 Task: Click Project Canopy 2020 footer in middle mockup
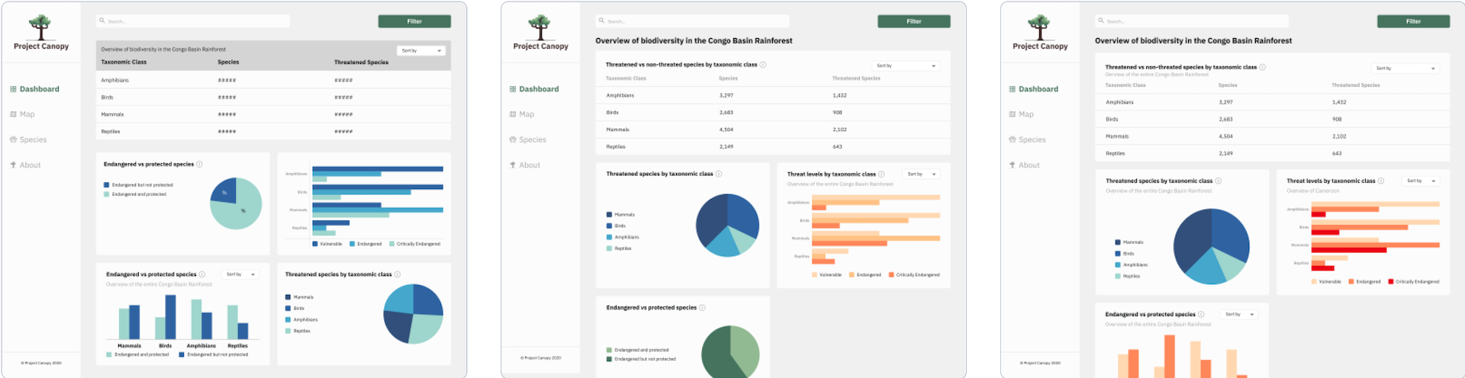pyautogui.click(x=540, y=357)
